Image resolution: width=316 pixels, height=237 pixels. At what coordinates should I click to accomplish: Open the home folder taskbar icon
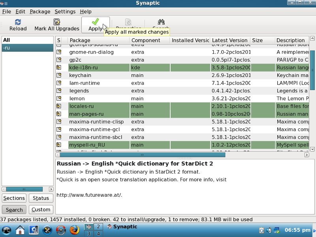pos(20,229)
